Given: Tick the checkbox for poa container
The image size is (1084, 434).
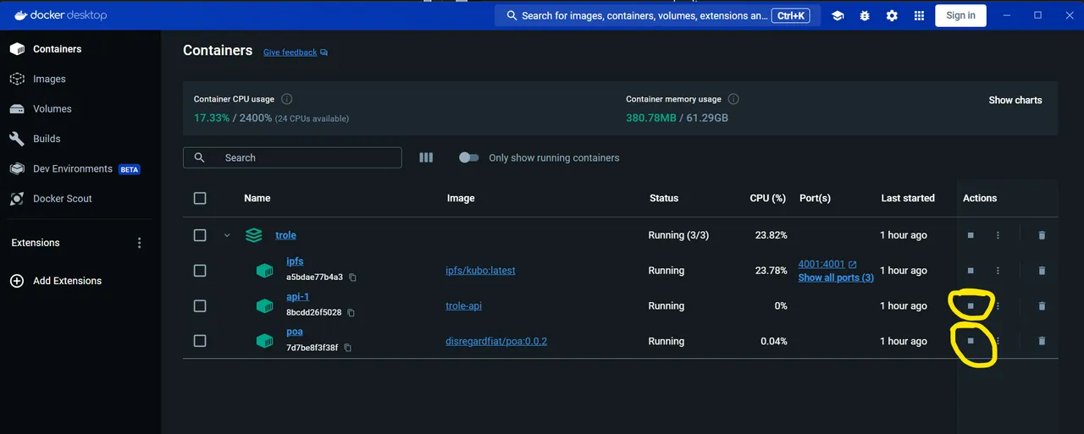Looking at the screenshot, I should point(200,341).
